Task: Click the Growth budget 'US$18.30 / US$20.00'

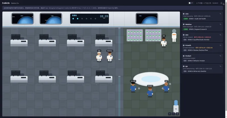Action: pyautogui.click(x=204, y=48)
